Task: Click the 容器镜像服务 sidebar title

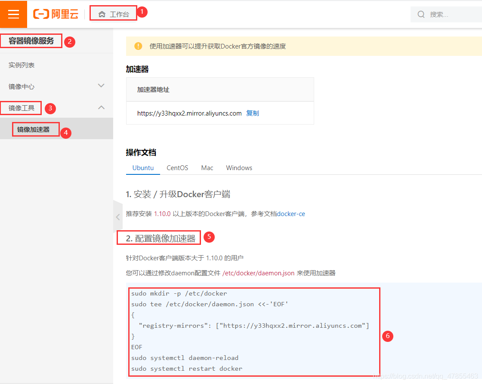Action: tap(31, 41)
